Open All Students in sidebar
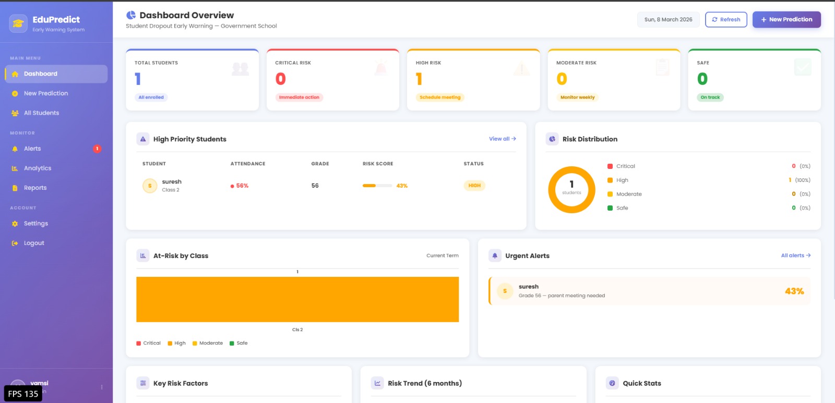The image size is (835, 403). [56, 113]
